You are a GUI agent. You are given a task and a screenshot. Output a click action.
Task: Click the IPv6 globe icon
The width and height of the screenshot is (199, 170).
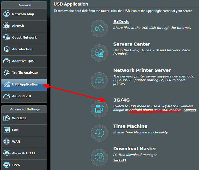click(6, 165)
